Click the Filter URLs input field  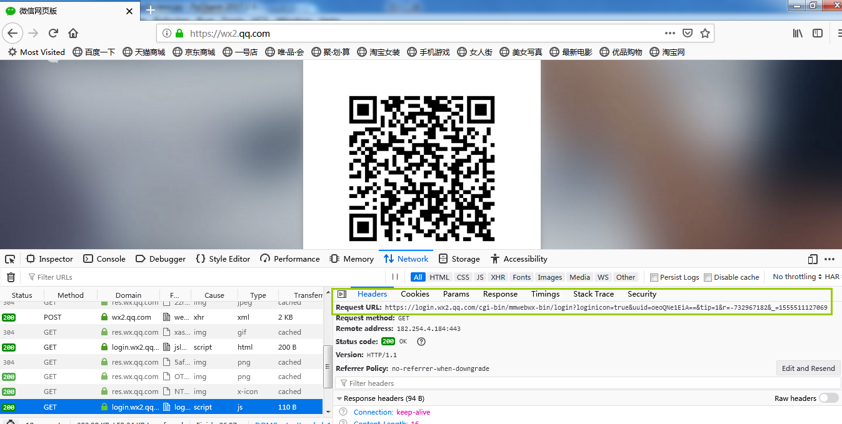204,277
